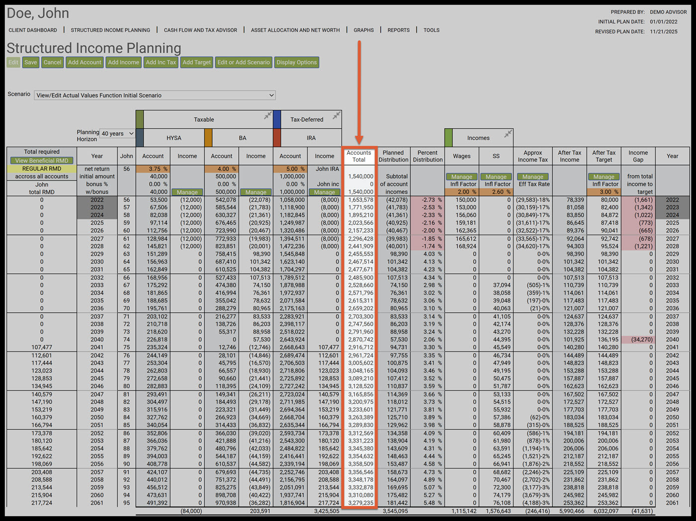Click the Edit button

13,62
